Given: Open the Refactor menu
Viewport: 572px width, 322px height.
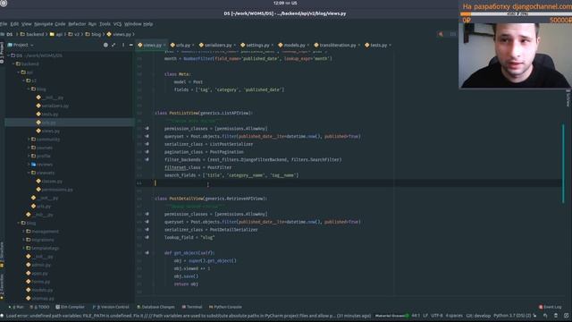Looking at the screenshot, I should [77, 24].
